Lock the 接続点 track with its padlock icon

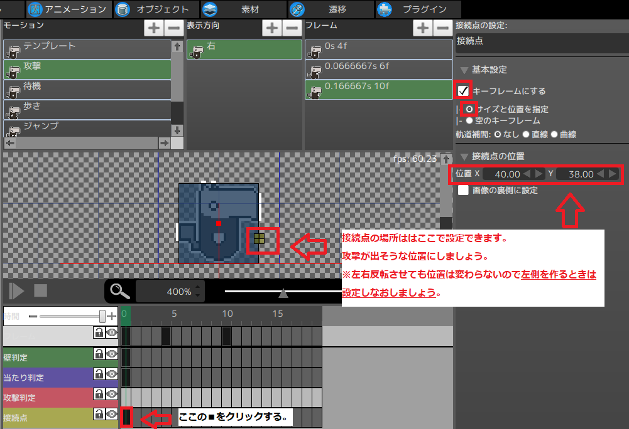click(99, 415)
